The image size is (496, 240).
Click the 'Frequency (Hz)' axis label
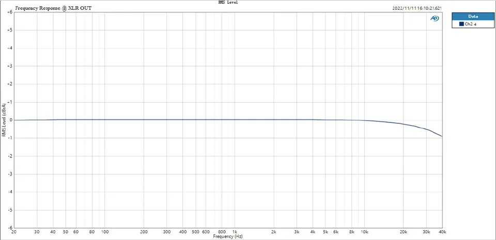tap(228, 236)
